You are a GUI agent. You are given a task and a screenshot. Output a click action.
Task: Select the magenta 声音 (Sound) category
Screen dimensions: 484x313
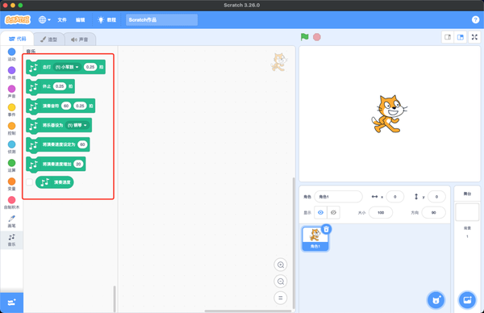pos(12,91)
